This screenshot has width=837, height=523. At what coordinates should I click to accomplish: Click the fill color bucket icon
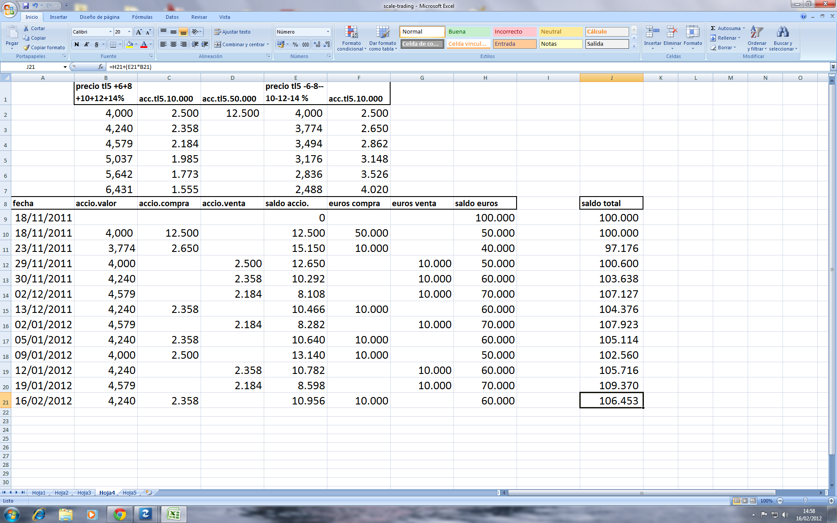click(x=129, y=44)
